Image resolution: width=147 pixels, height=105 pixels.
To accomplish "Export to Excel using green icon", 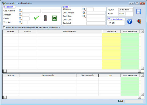I will (x=55, y=18).
